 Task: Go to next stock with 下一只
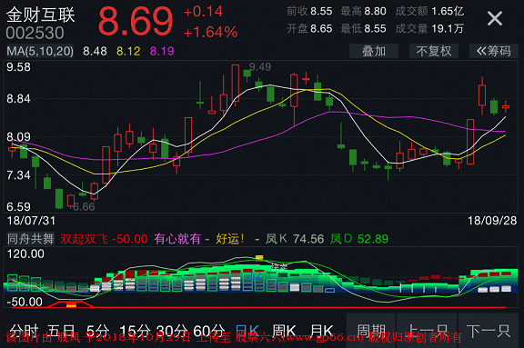489,331
